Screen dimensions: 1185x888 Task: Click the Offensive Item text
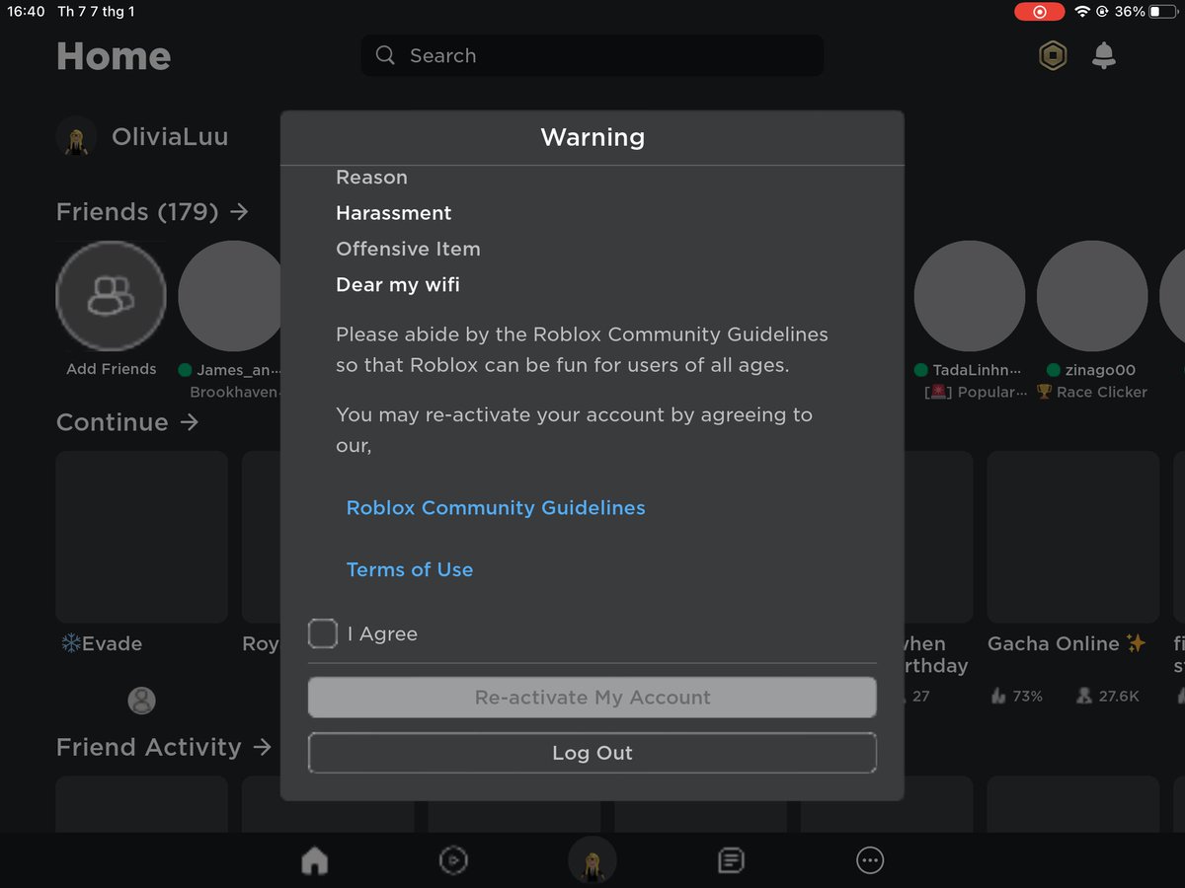(408, 249)
